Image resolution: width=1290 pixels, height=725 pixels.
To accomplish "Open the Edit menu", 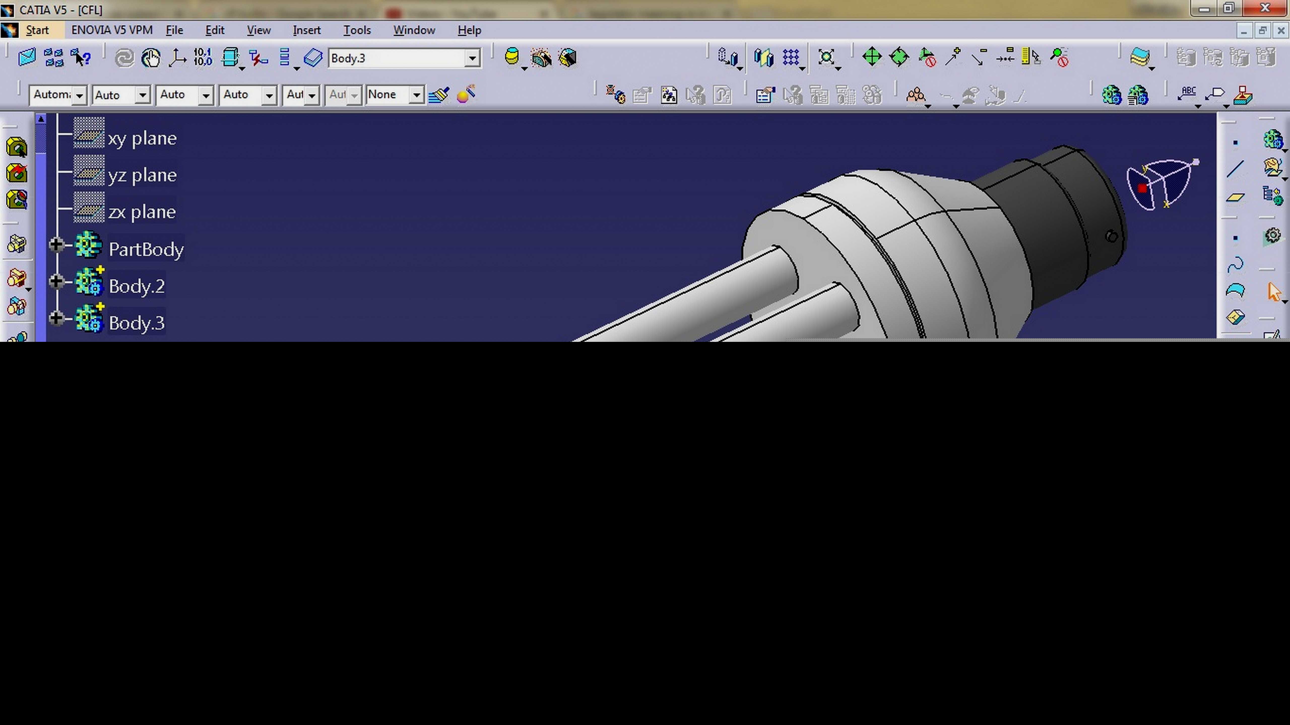I will (x=215, y=30).
